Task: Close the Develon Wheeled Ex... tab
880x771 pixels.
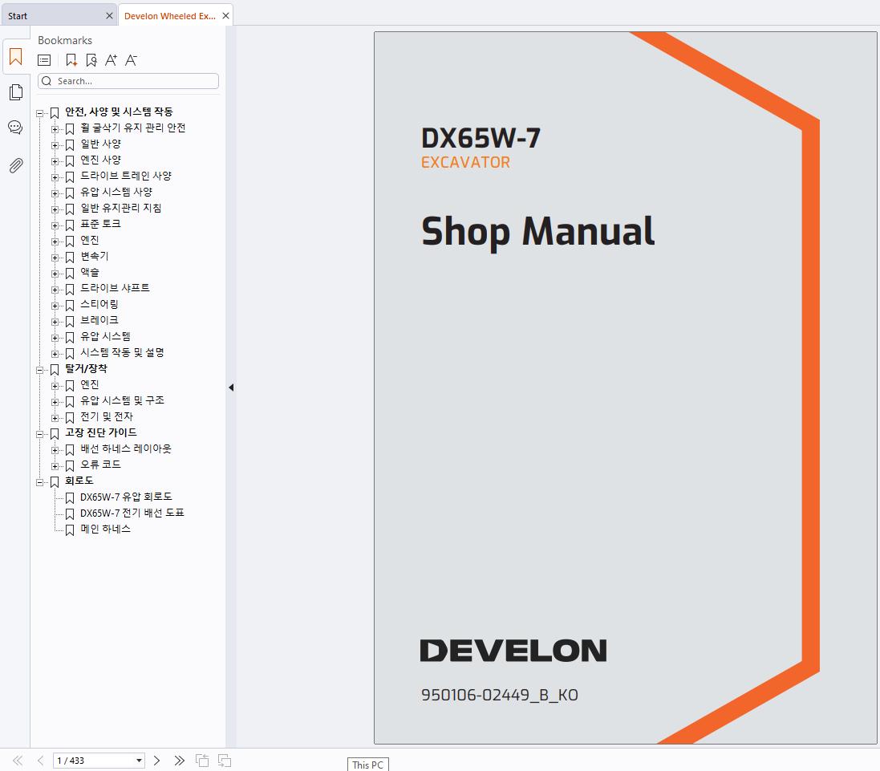Action: point(225,16)
